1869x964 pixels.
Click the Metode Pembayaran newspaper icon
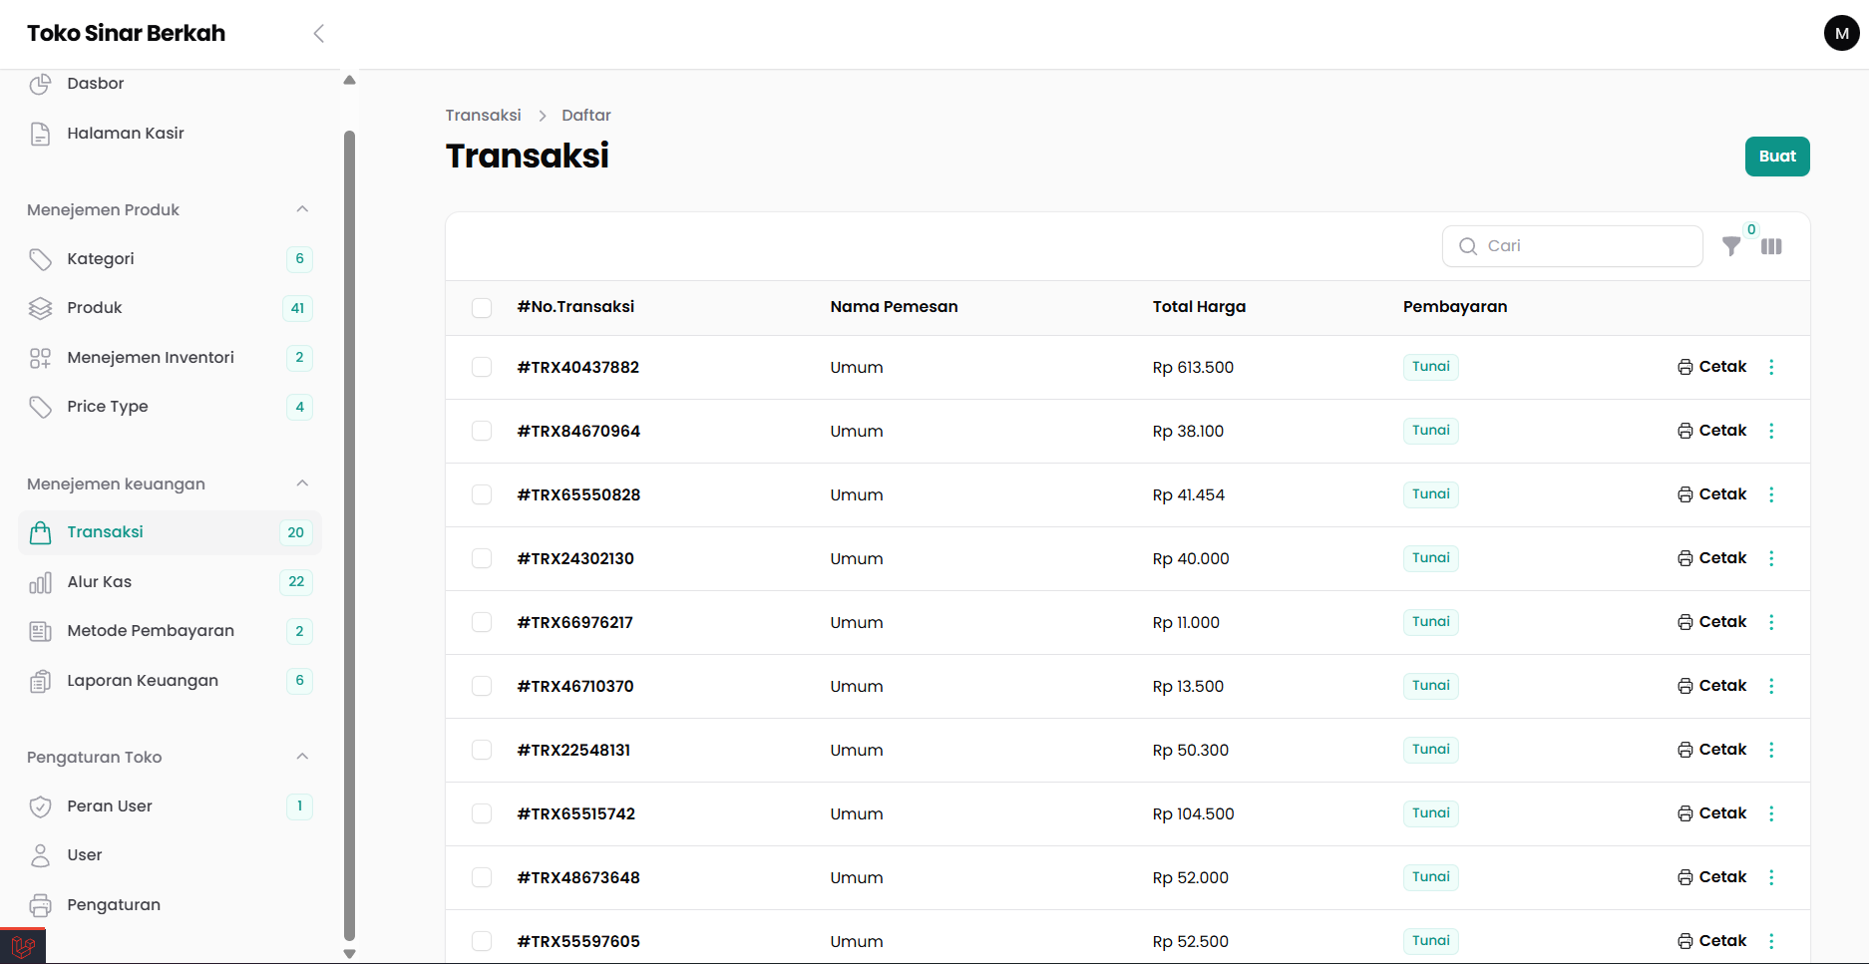point(40,631)
